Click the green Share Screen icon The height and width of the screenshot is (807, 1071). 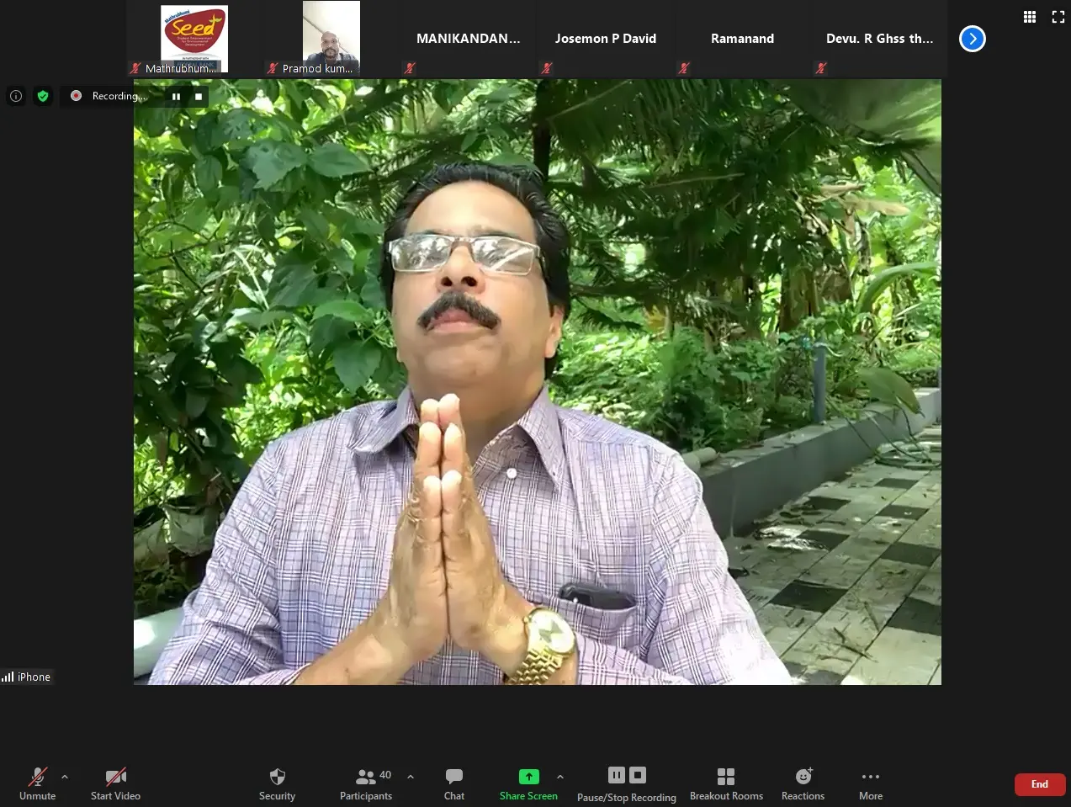click(528, 777)
